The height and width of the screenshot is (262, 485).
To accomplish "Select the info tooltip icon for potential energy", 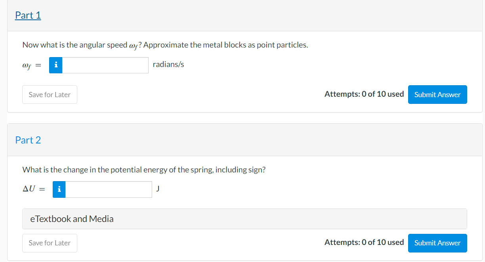I will click(x=59, y=189).
